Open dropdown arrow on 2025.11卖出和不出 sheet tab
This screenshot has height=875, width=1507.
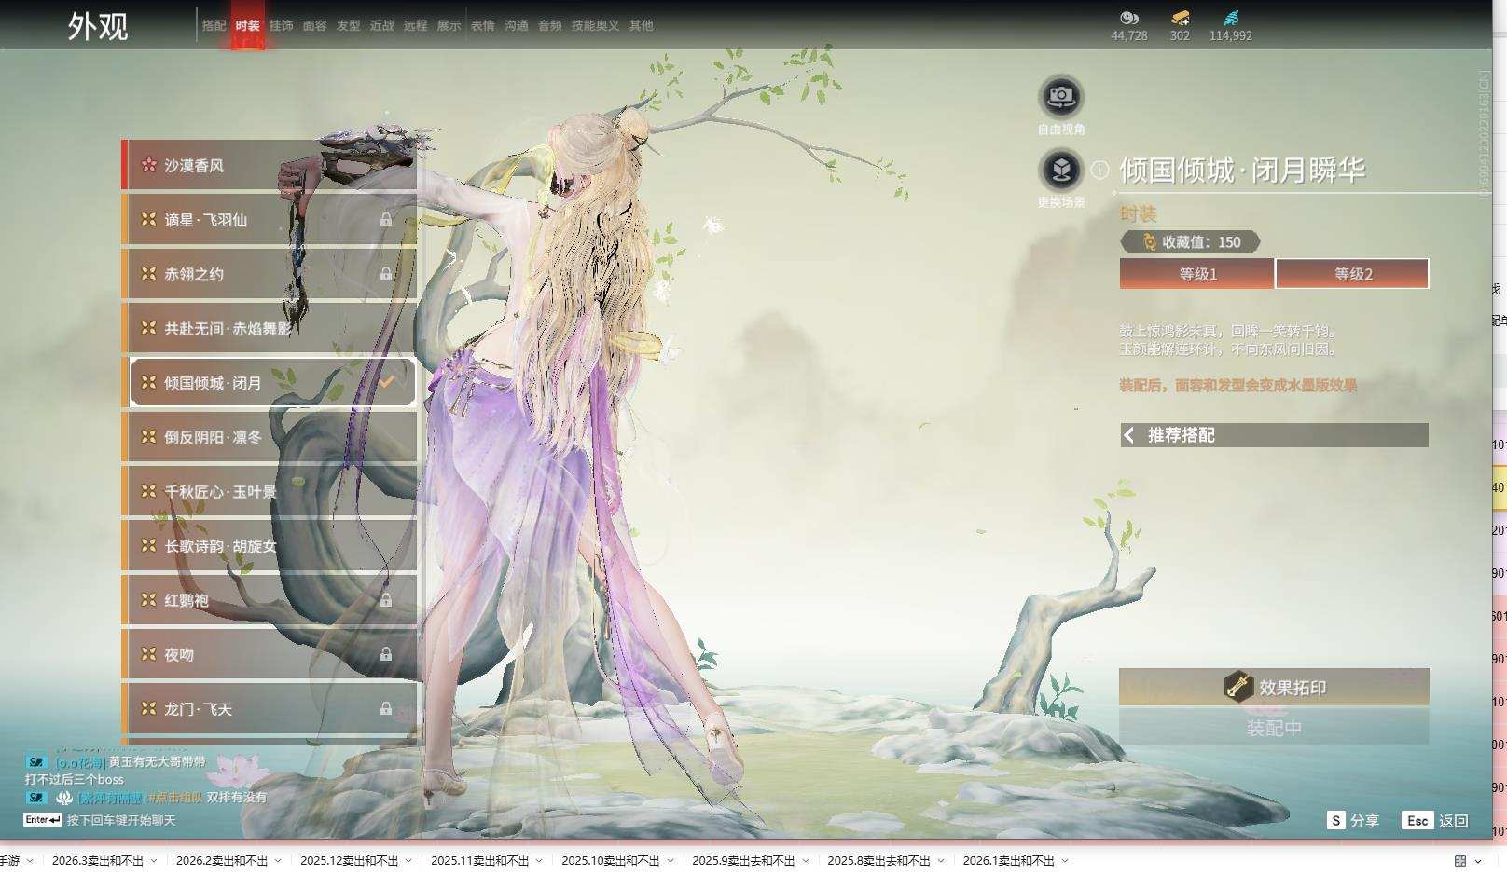point(539,860)
